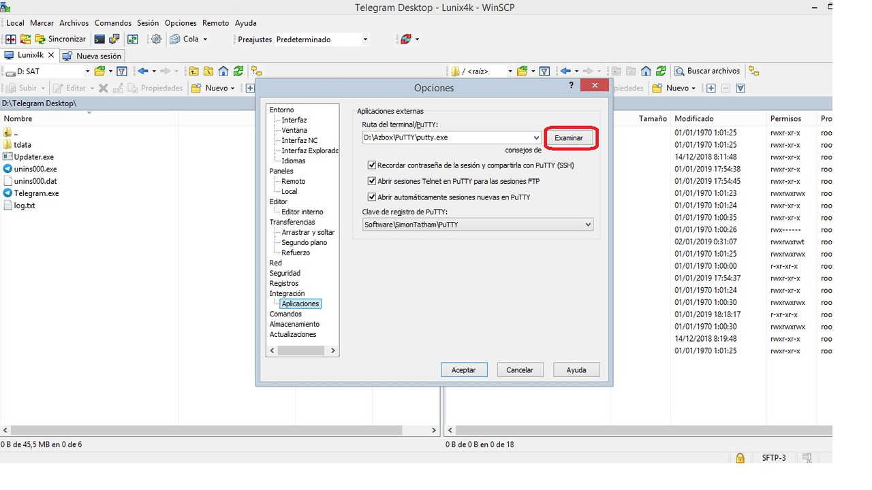This screenshot has width=872, height=490.
Task: Click the remote panel Nuevo button
Action: click(x=674, y=88)
